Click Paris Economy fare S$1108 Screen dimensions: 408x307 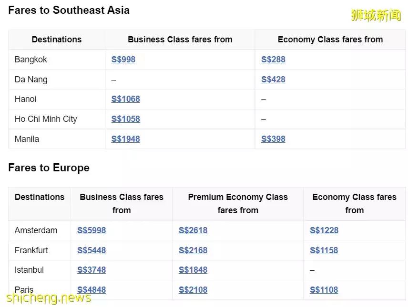click(324, 290)
